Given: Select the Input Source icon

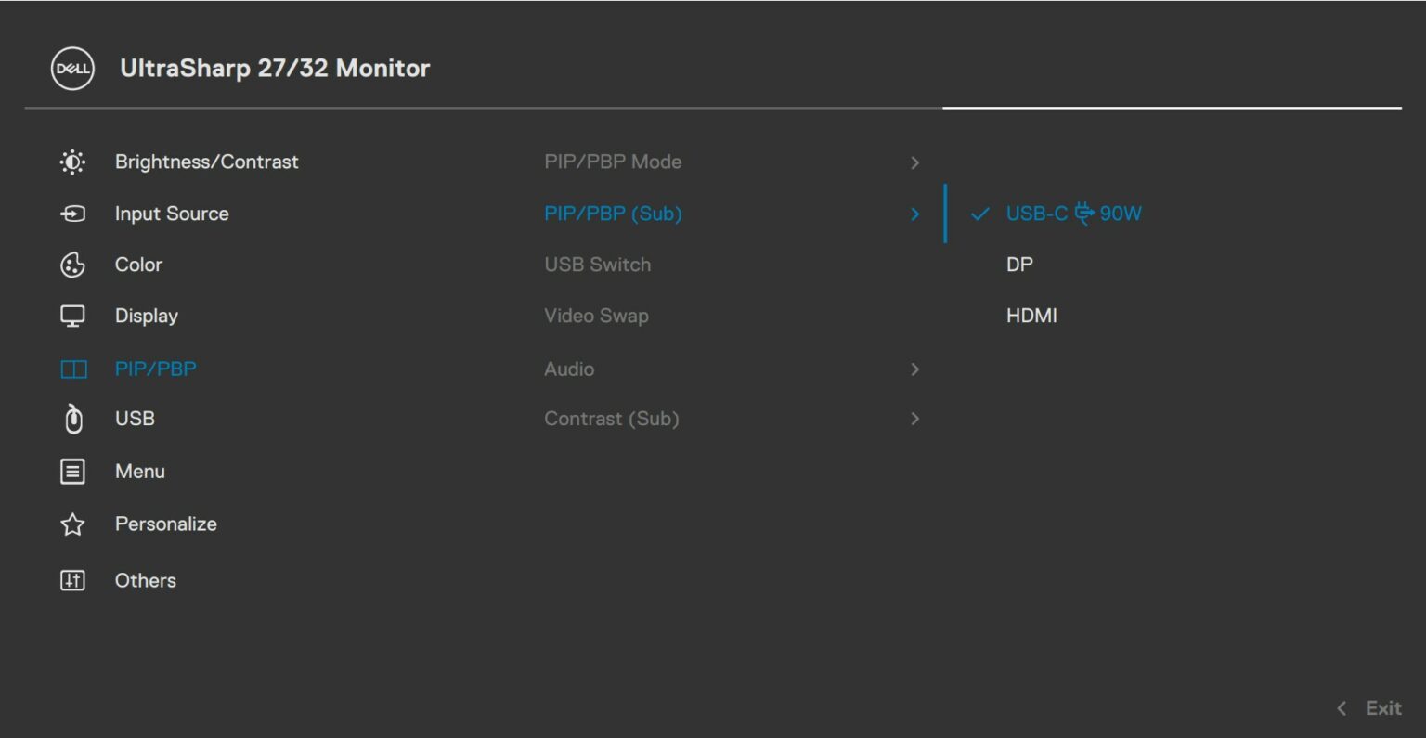Looking at the screenshot, I should click(x=71, y=214).
